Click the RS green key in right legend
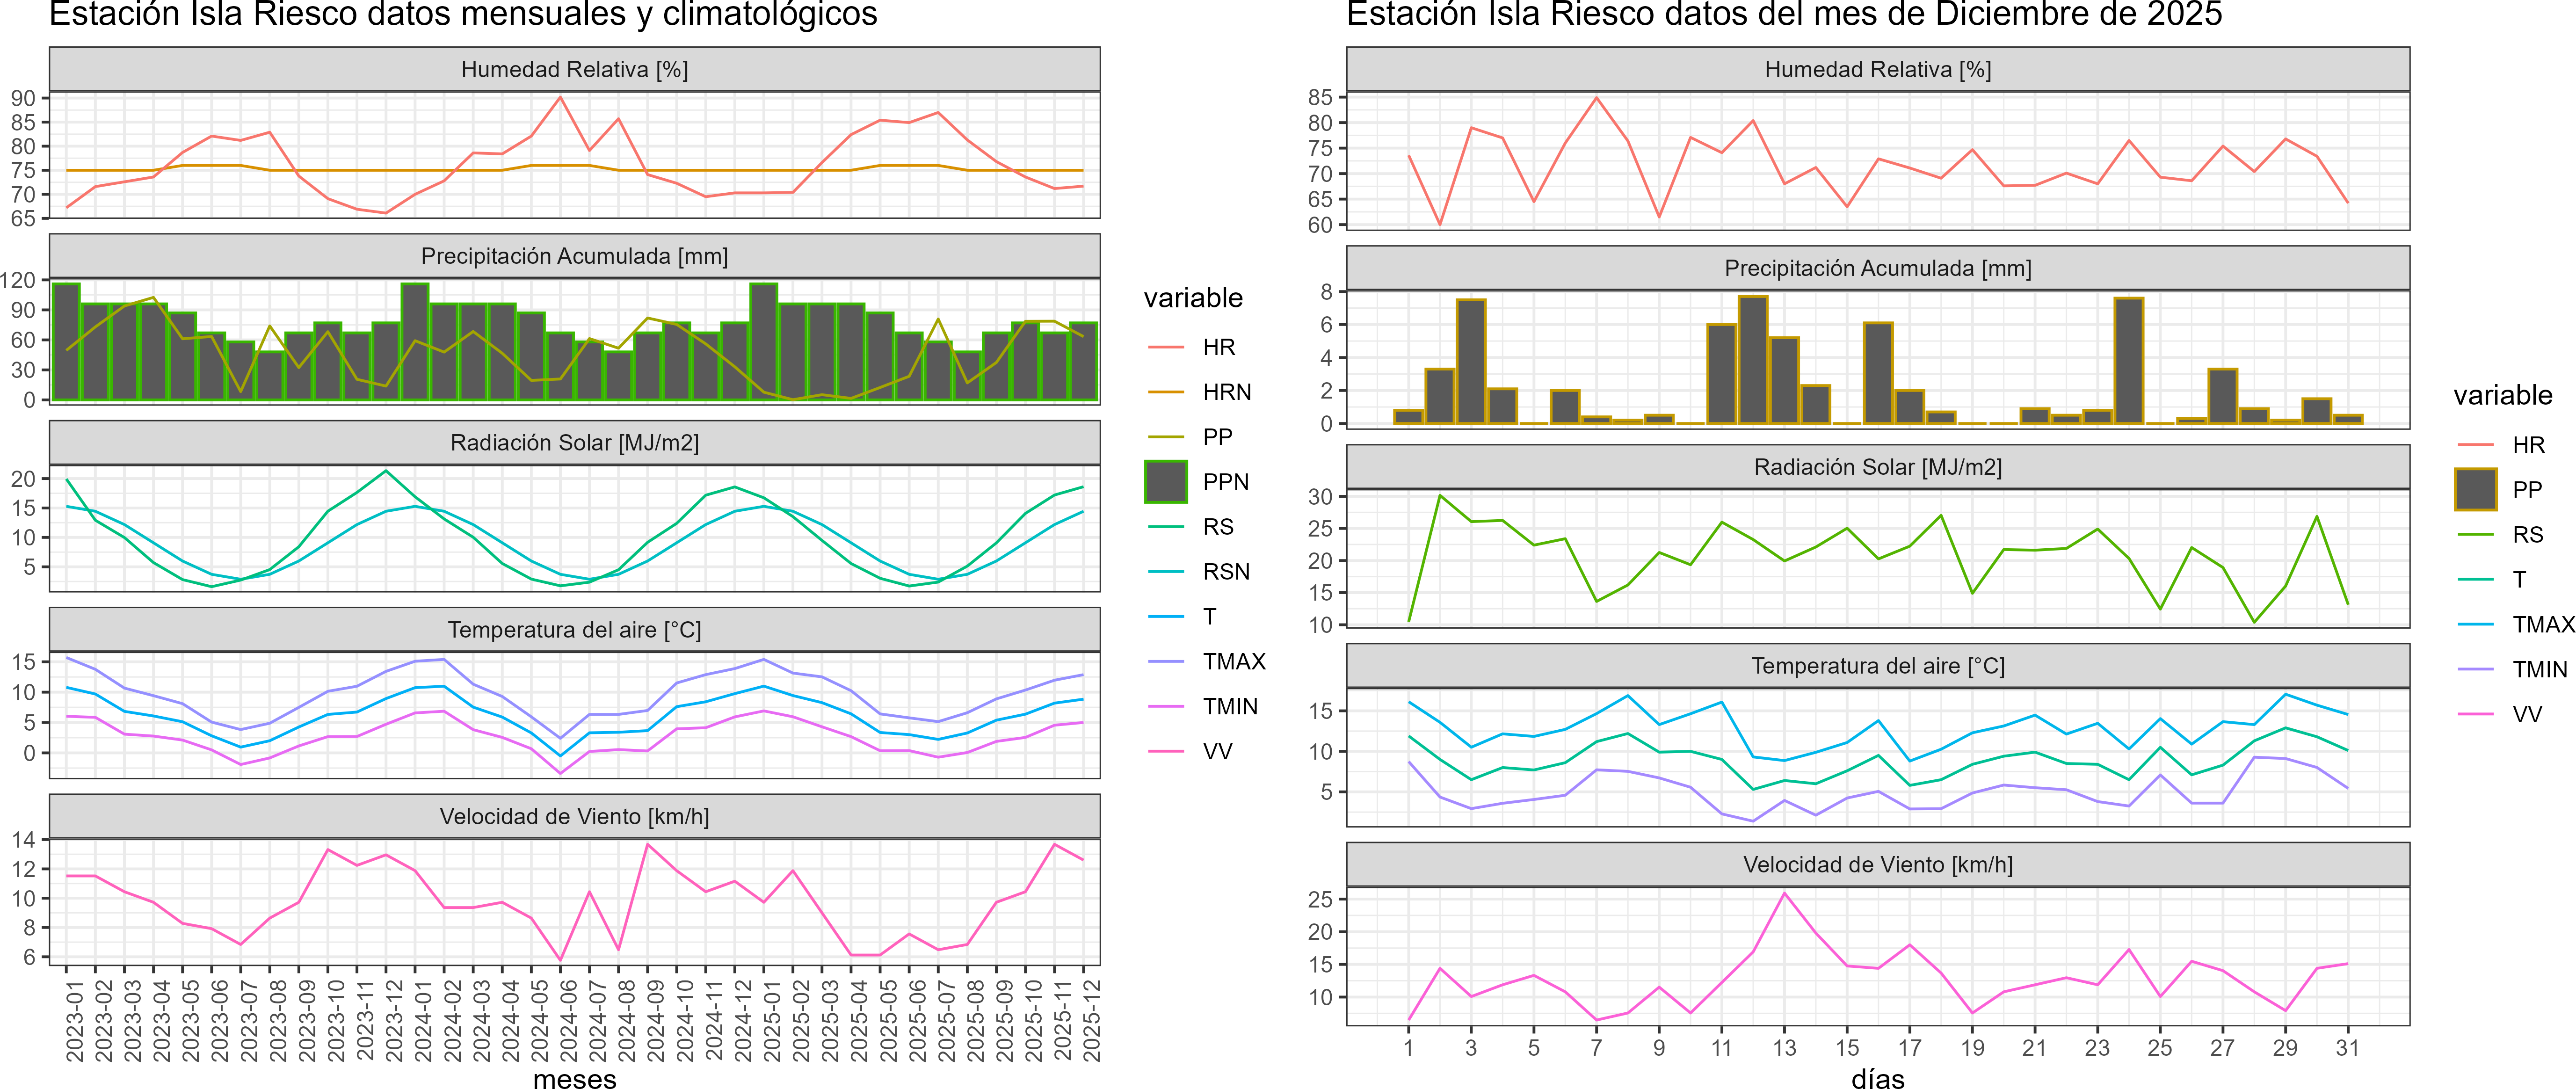This screenshot has width=2576, height=1089. [2475, 535]
